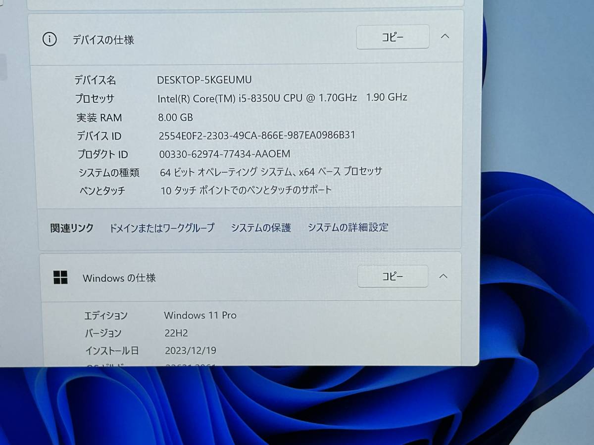Click the バージョン label

(x=103, y=333)
